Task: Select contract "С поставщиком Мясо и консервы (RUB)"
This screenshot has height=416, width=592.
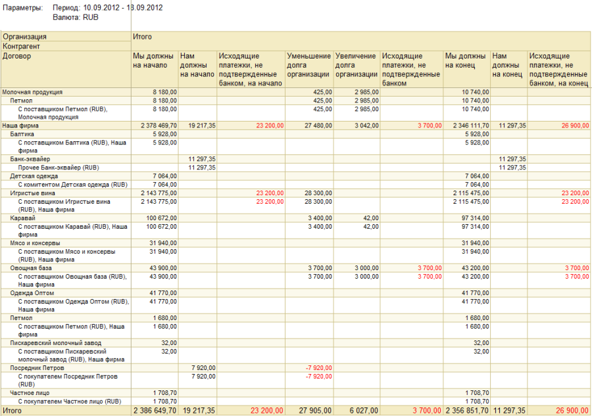Action: pos(67,256)
